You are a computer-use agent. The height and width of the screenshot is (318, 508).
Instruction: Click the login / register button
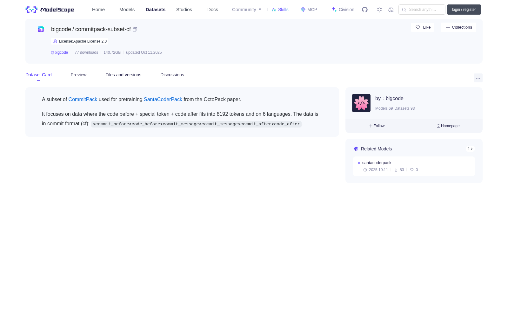464,10
